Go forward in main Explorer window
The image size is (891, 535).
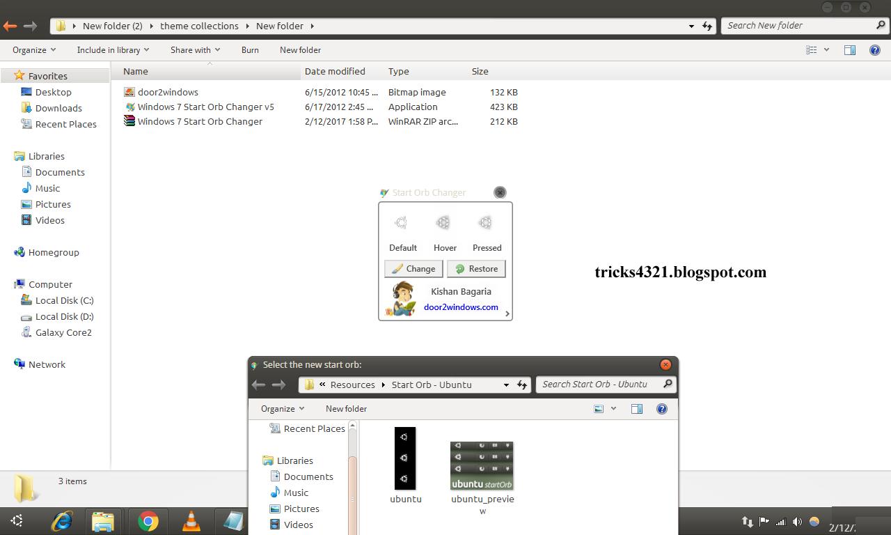30,26
